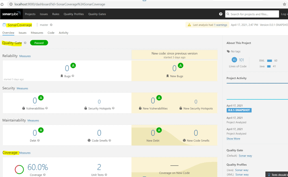Click the 60.0% coverage value

[37, 167]
